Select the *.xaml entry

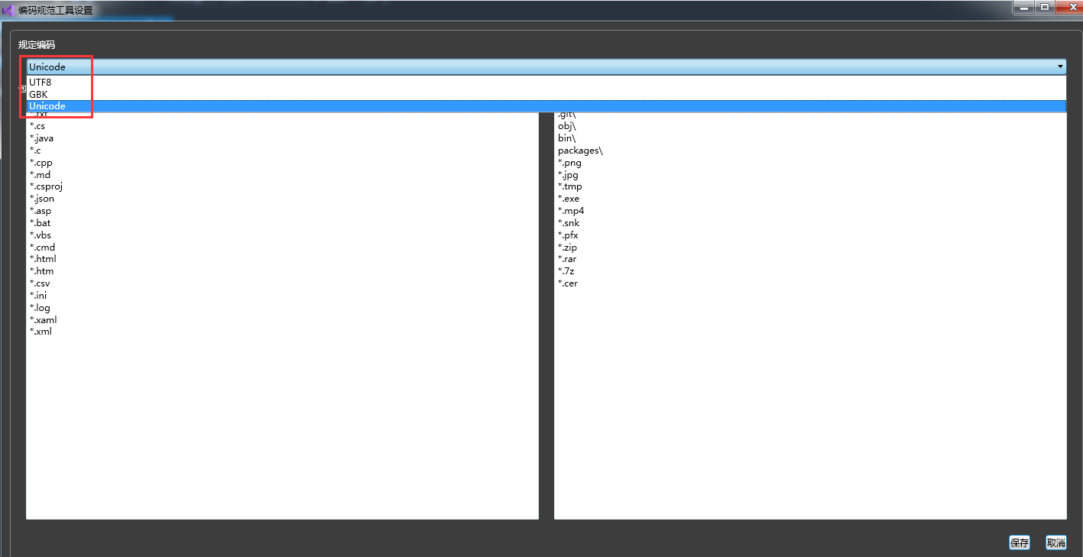pyautogui.click(x=43, y=320)
